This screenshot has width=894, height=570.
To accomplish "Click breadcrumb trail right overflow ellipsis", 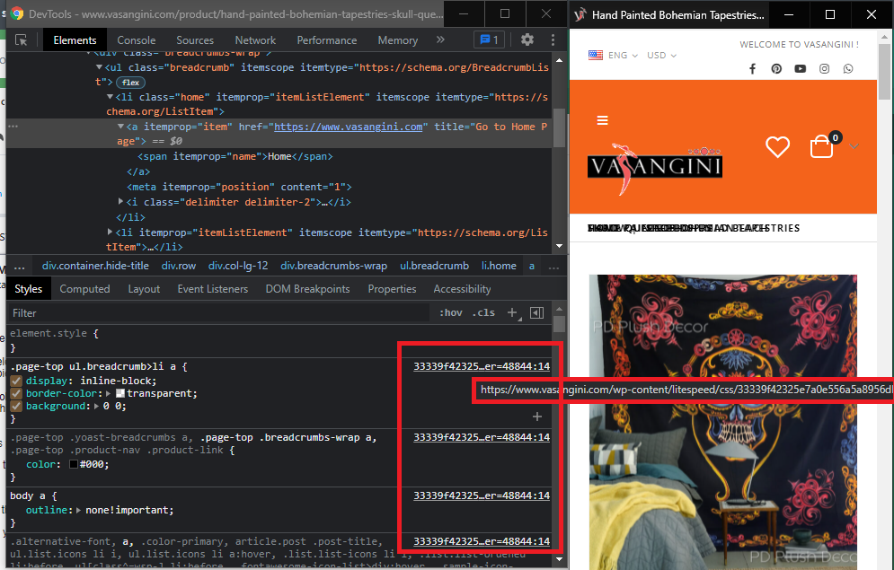I will 553,266.
